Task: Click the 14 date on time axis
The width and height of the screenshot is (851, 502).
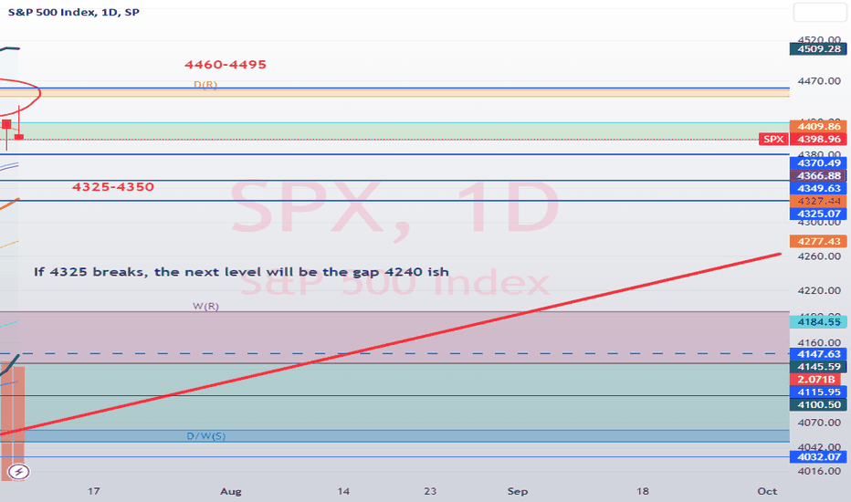Action: 343,491
